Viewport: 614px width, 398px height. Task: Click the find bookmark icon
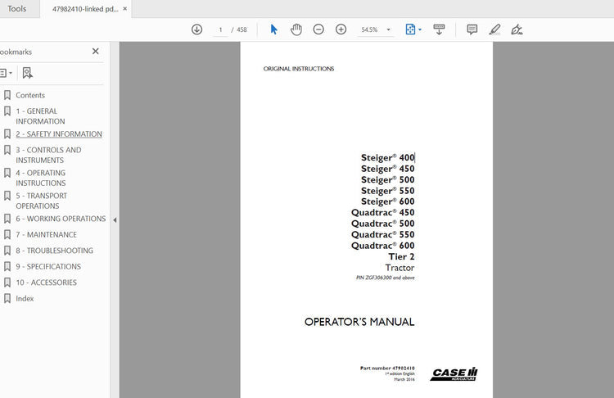click(27, 73)
